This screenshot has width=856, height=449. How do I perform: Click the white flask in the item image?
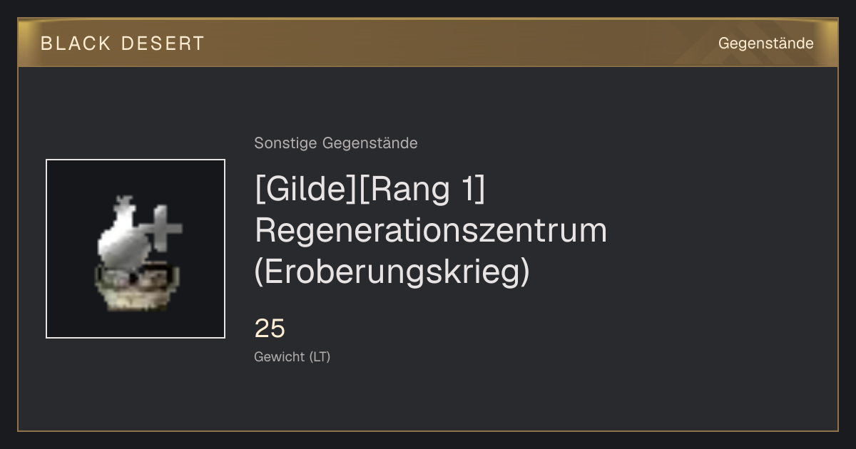point(123,232)
